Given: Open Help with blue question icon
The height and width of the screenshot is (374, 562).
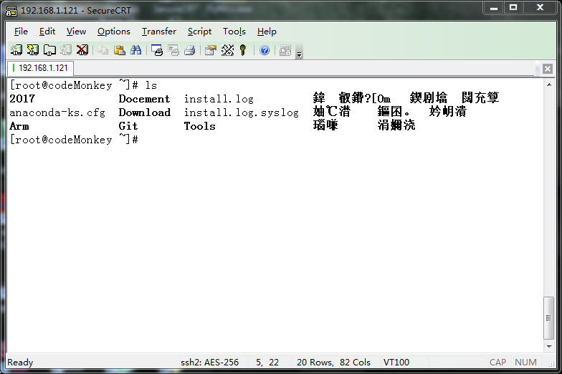Looking at the screenshot, I should 265,50.
